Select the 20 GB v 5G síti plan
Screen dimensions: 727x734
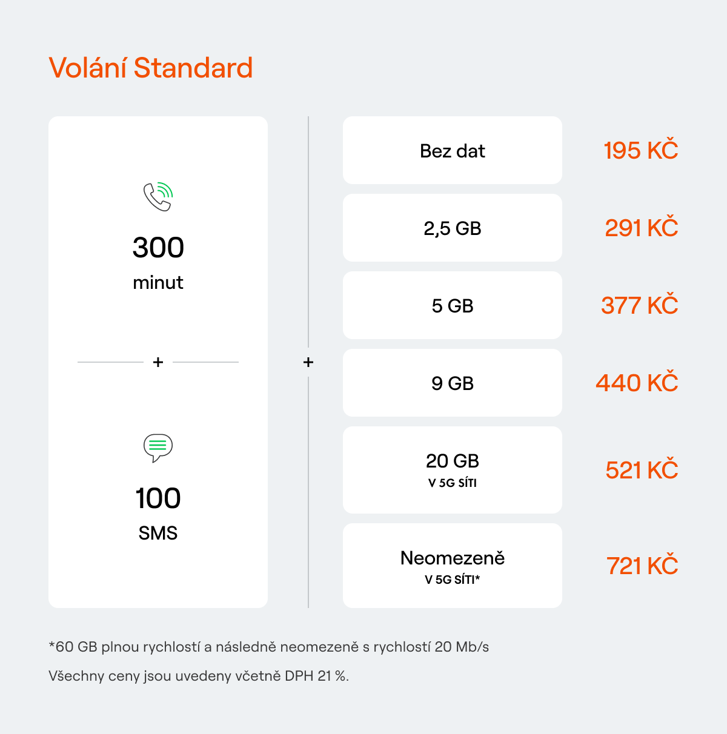tap(453, 470)
